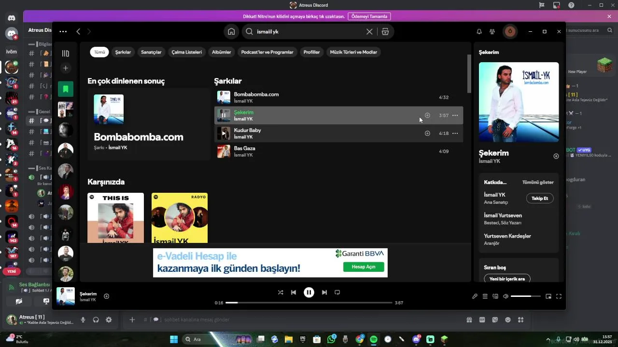
Task: Filter results by Sanatçılar
Action: 151,52
